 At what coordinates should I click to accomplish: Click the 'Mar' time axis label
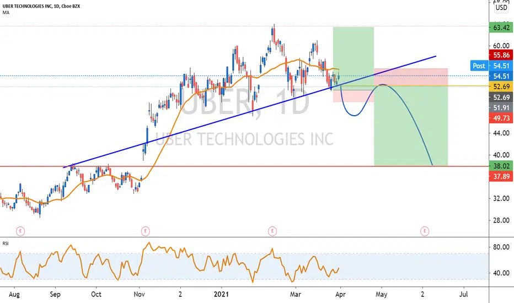(x=296, y=295)
